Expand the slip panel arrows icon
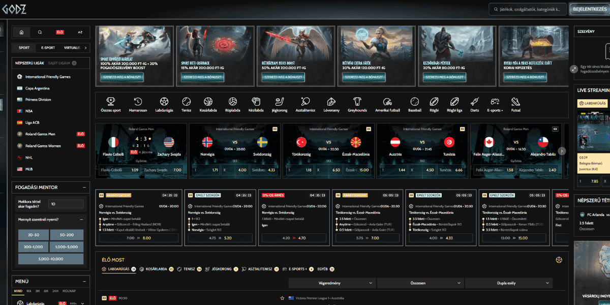 (x=574, y=68)
